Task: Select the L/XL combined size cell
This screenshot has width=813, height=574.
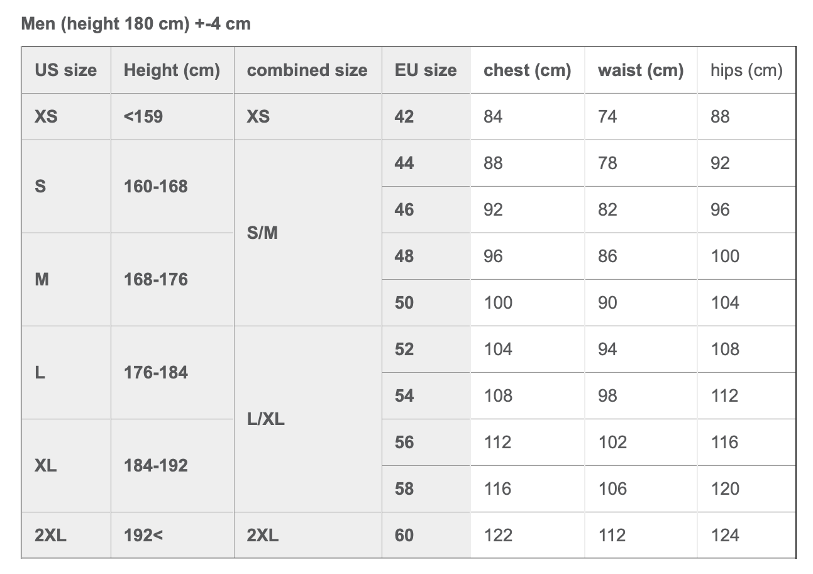Action: click(x=307, y=419)
